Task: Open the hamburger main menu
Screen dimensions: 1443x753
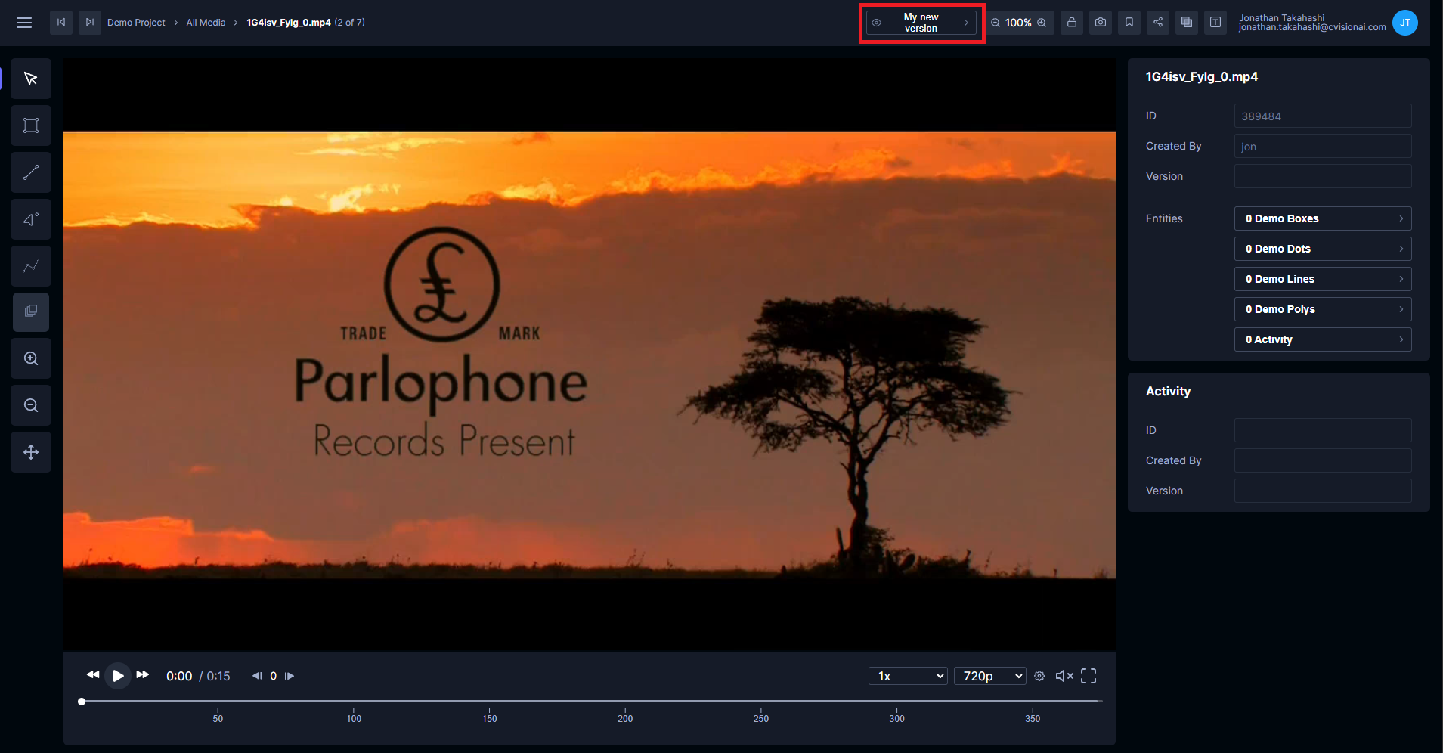Action: coord(24,23)
